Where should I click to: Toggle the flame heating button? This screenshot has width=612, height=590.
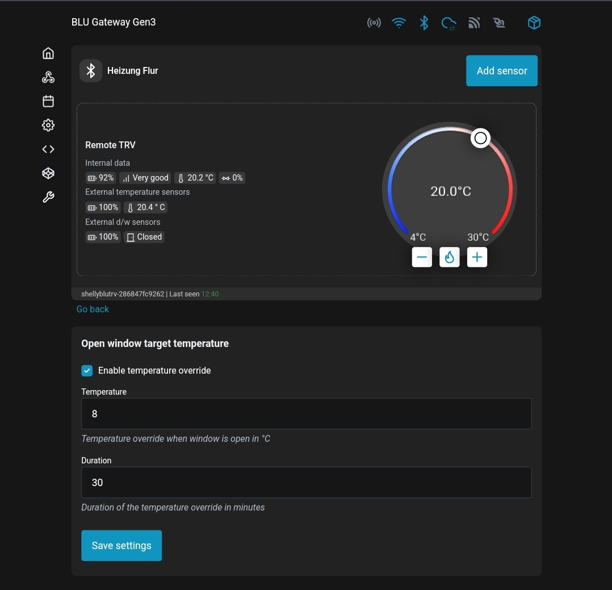[x=449, y=257]
